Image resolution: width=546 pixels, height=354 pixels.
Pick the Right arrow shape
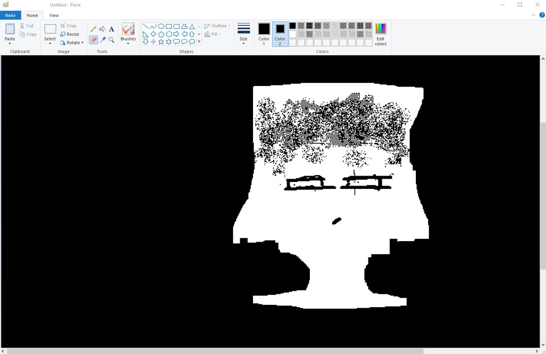point(177,34)
